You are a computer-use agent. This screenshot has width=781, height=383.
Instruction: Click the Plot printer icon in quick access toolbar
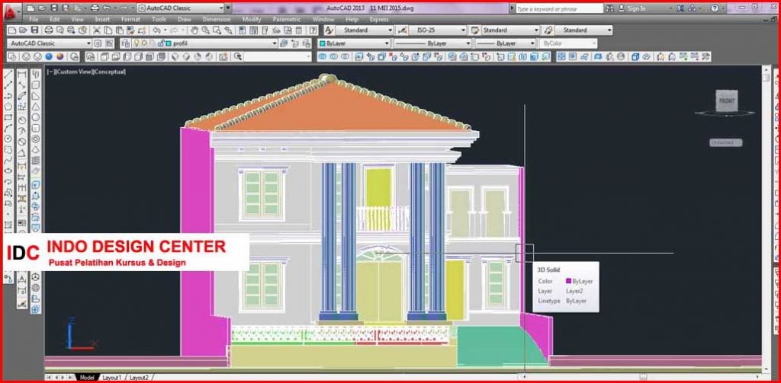(x=95, y=8)
